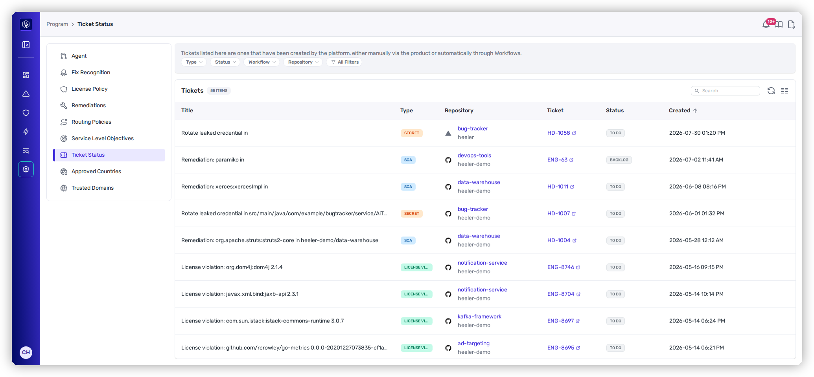Click title 'License violation: javax.xml.bind:jaxb-api 2.3.1'

tap(240, 294)
